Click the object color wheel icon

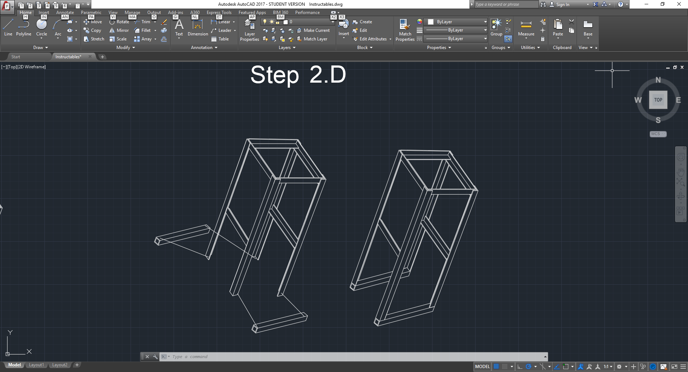419,22
